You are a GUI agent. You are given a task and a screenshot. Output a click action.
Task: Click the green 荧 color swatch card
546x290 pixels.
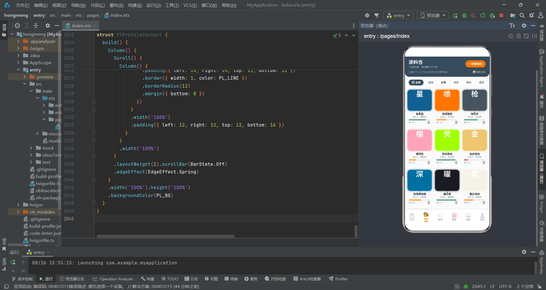pos(447,140)
